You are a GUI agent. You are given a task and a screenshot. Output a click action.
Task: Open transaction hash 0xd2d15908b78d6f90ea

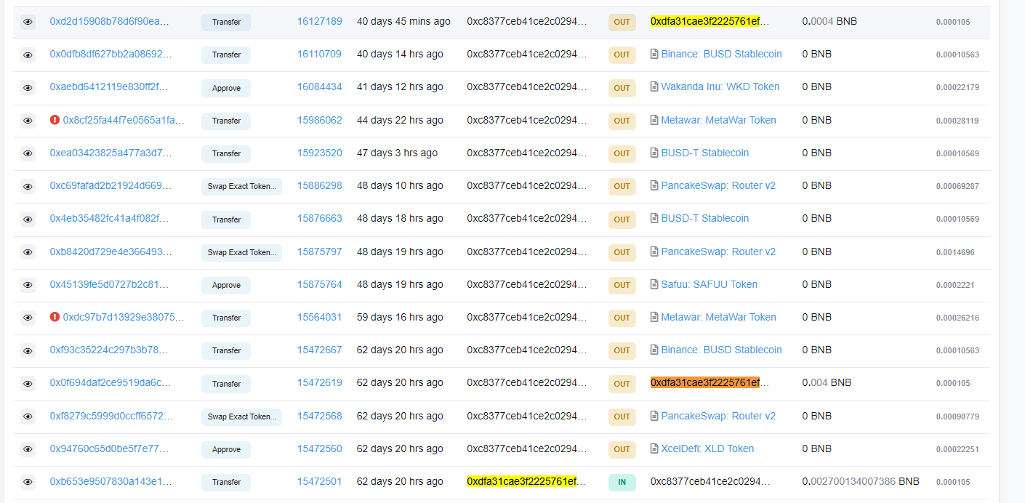pyautogui.click(x=110, y=21)
